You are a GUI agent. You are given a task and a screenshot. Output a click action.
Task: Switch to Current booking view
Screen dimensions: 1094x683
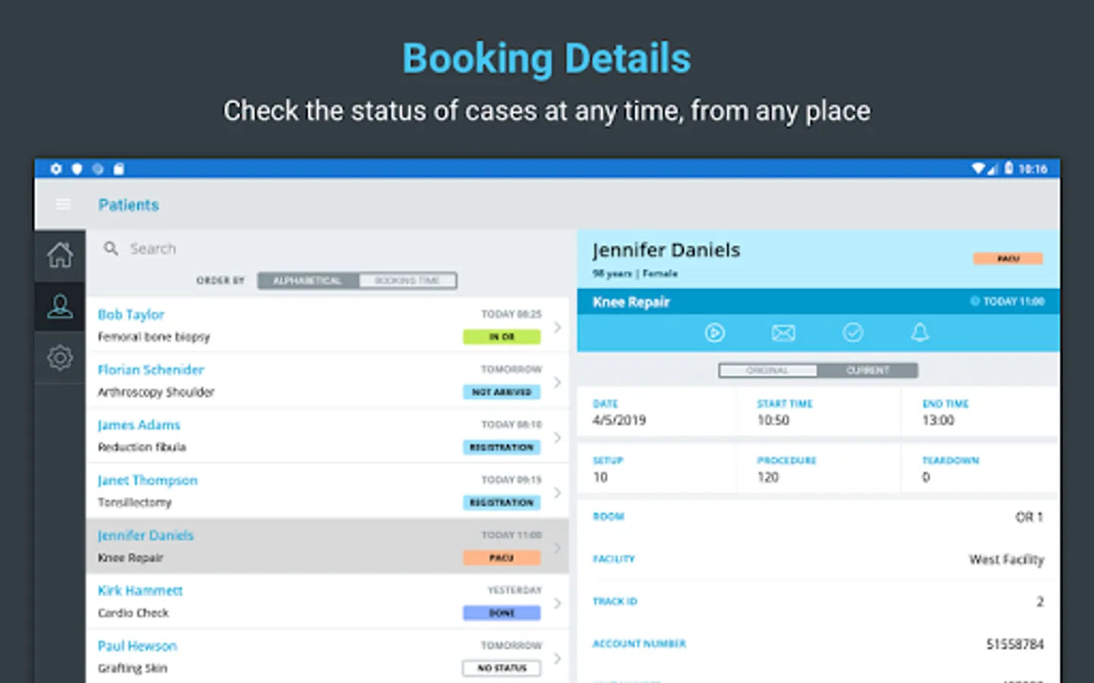[868, 370]
